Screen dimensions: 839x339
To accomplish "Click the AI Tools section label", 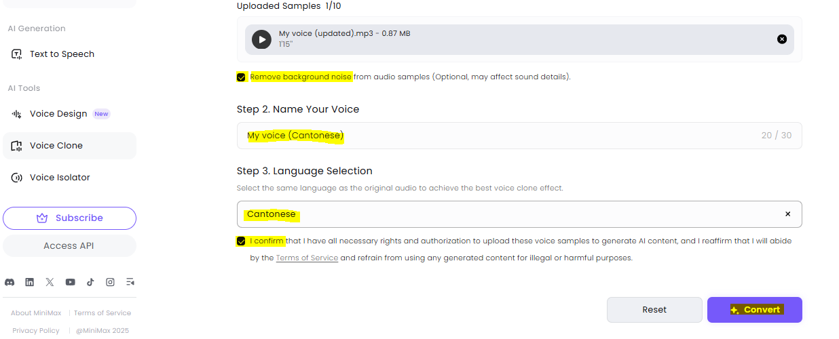I will click(x=24, y=88).
